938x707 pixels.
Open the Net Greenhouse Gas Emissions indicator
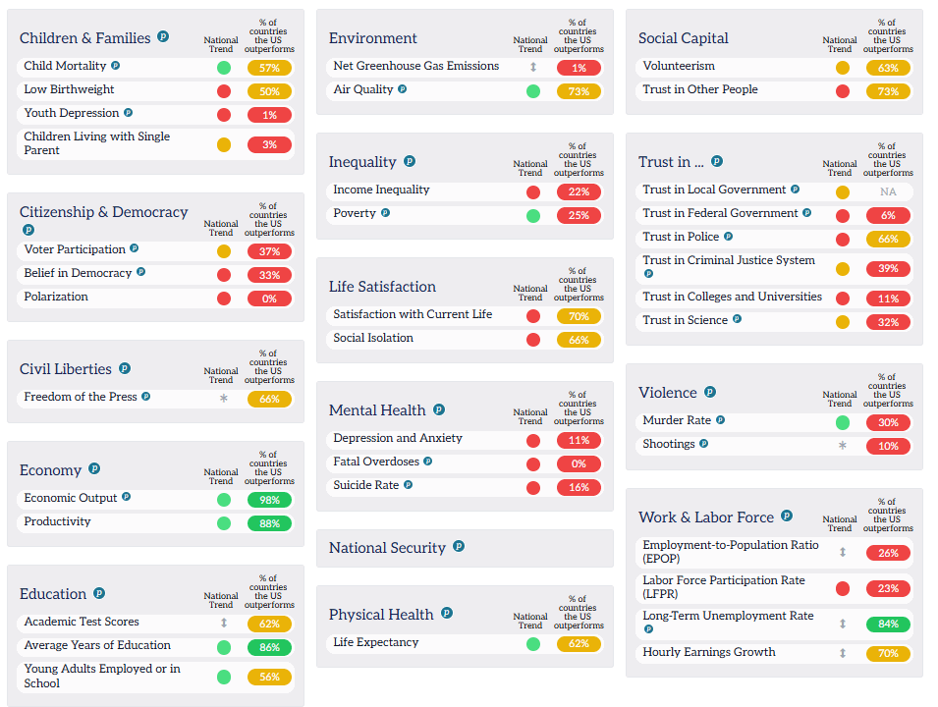[415, 66]
